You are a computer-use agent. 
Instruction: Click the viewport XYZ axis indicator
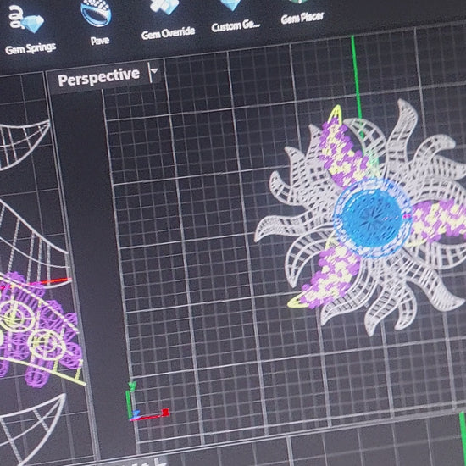click(x=147, y=402)
